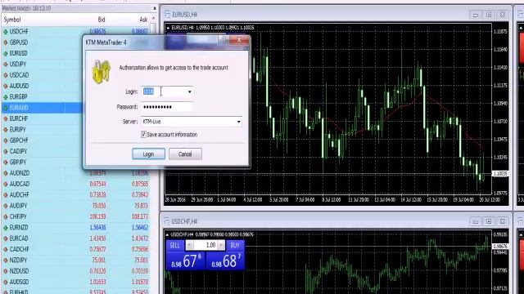
Task: Click the up-arrow icon beside EURNZD symbol
Action: click(6, 228)
